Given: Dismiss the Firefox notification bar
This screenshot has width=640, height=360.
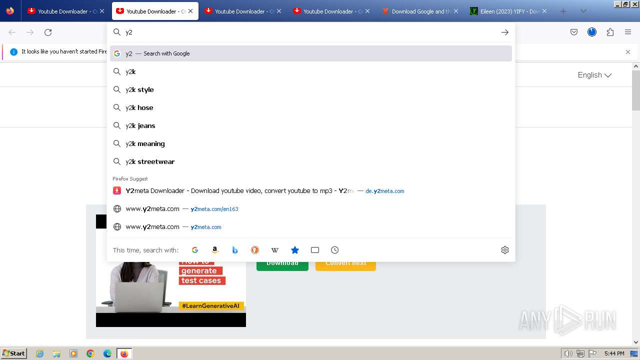Looking at the screenshot, I should tap(628, 52).
